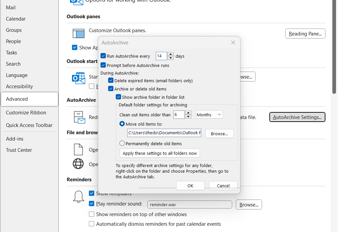Click Apply these settings to all folders now
Screen dimensions: 339x232
pos(160,153)
